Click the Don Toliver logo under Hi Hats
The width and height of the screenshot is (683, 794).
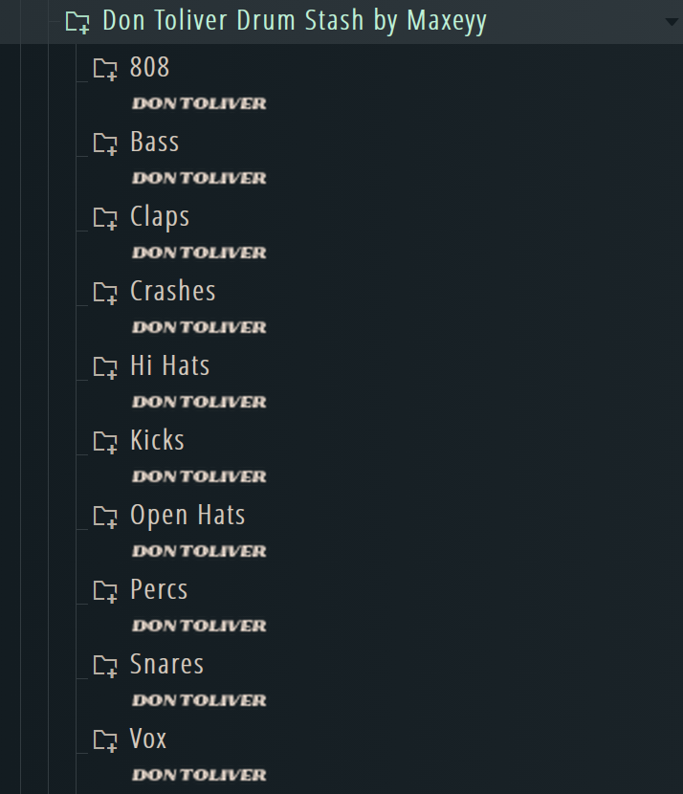tap(199, 402)
